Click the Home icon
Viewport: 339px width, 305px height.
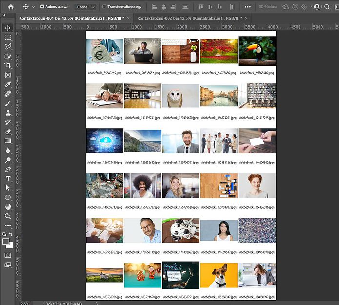pos(11,7)
